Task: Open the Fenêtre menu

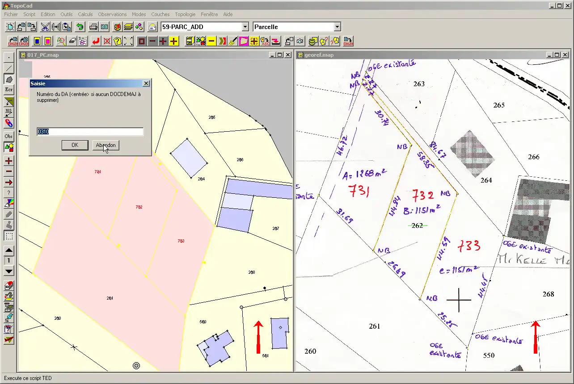Action: point(209,14)
